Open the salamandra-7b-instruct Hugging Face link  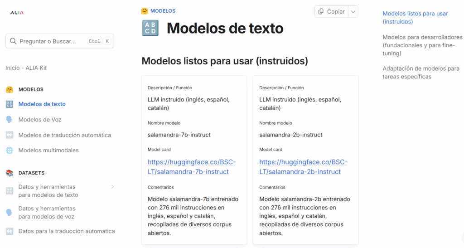tap(192, 167)
